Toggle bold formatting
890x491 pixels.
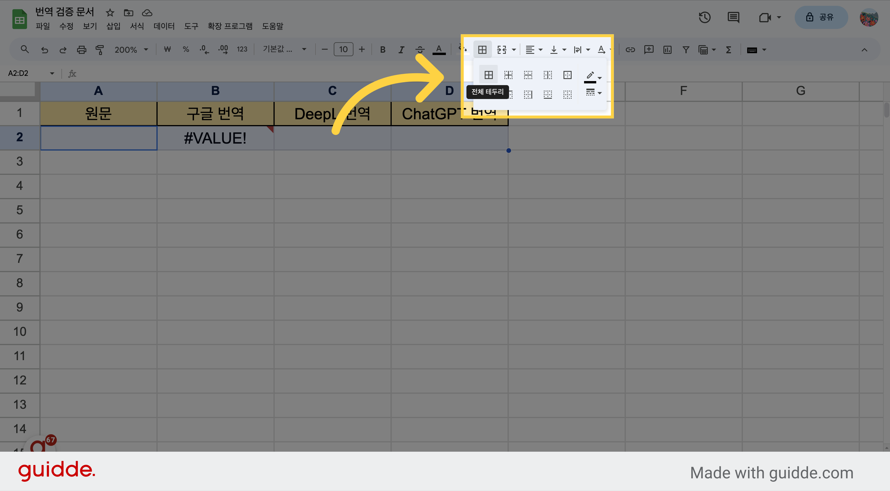pyautogui.click(x=383, y=50)
